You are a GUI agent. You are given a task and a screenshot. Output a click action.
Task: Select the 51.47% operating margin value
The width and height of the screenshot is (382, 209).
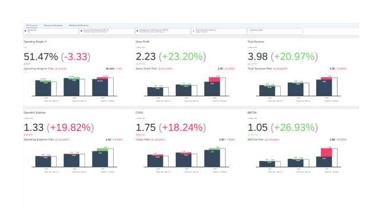pos(41,57)
